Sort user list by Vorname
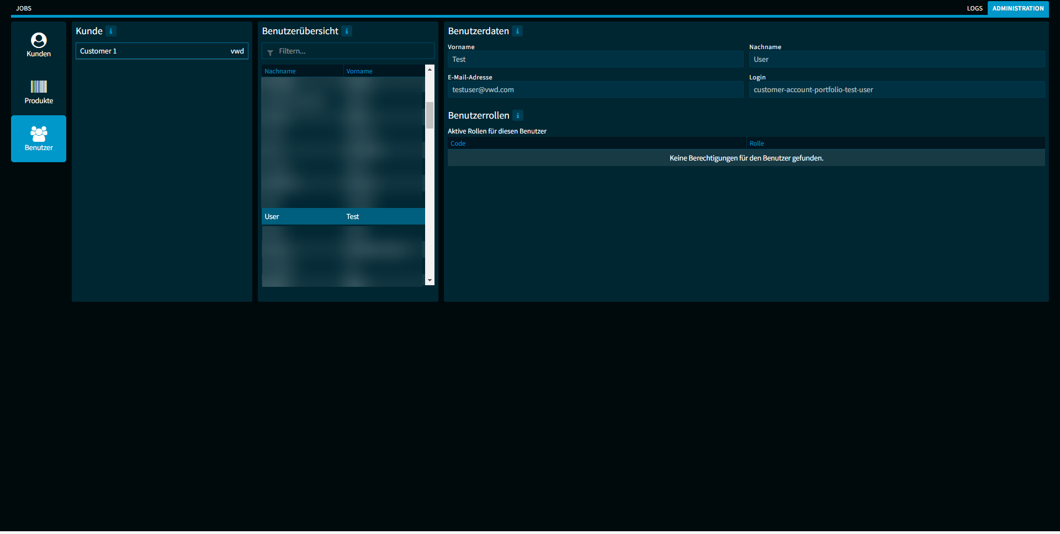Viewport: 1060px width, 534px height. 384,71
